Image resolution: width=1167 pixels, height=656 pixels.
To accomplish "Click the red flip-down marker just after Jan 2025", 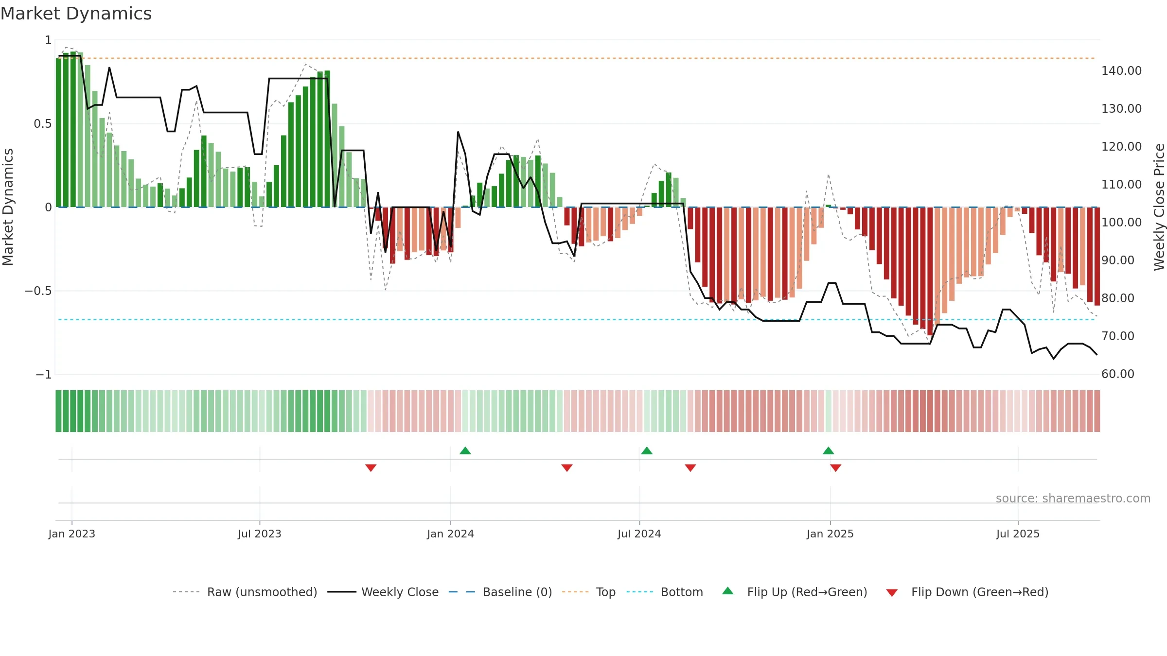I will [836, 468].
